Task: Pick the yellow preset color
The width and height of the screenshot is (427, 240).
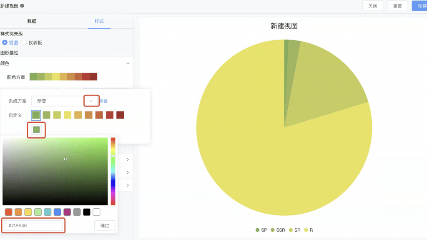Action: (x=28, y=212)
